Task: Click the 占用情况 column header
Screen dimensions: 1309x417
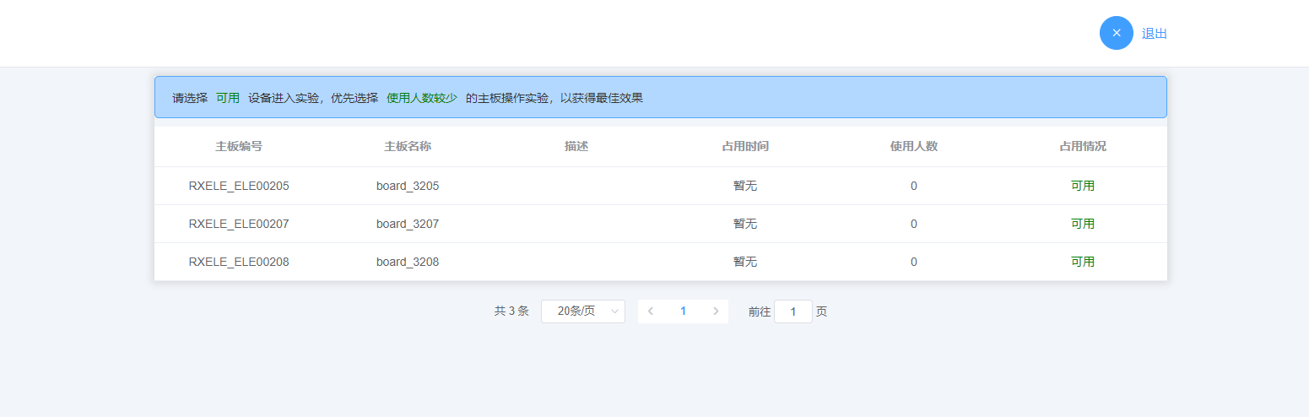Action: click(x=1082, y=146)
